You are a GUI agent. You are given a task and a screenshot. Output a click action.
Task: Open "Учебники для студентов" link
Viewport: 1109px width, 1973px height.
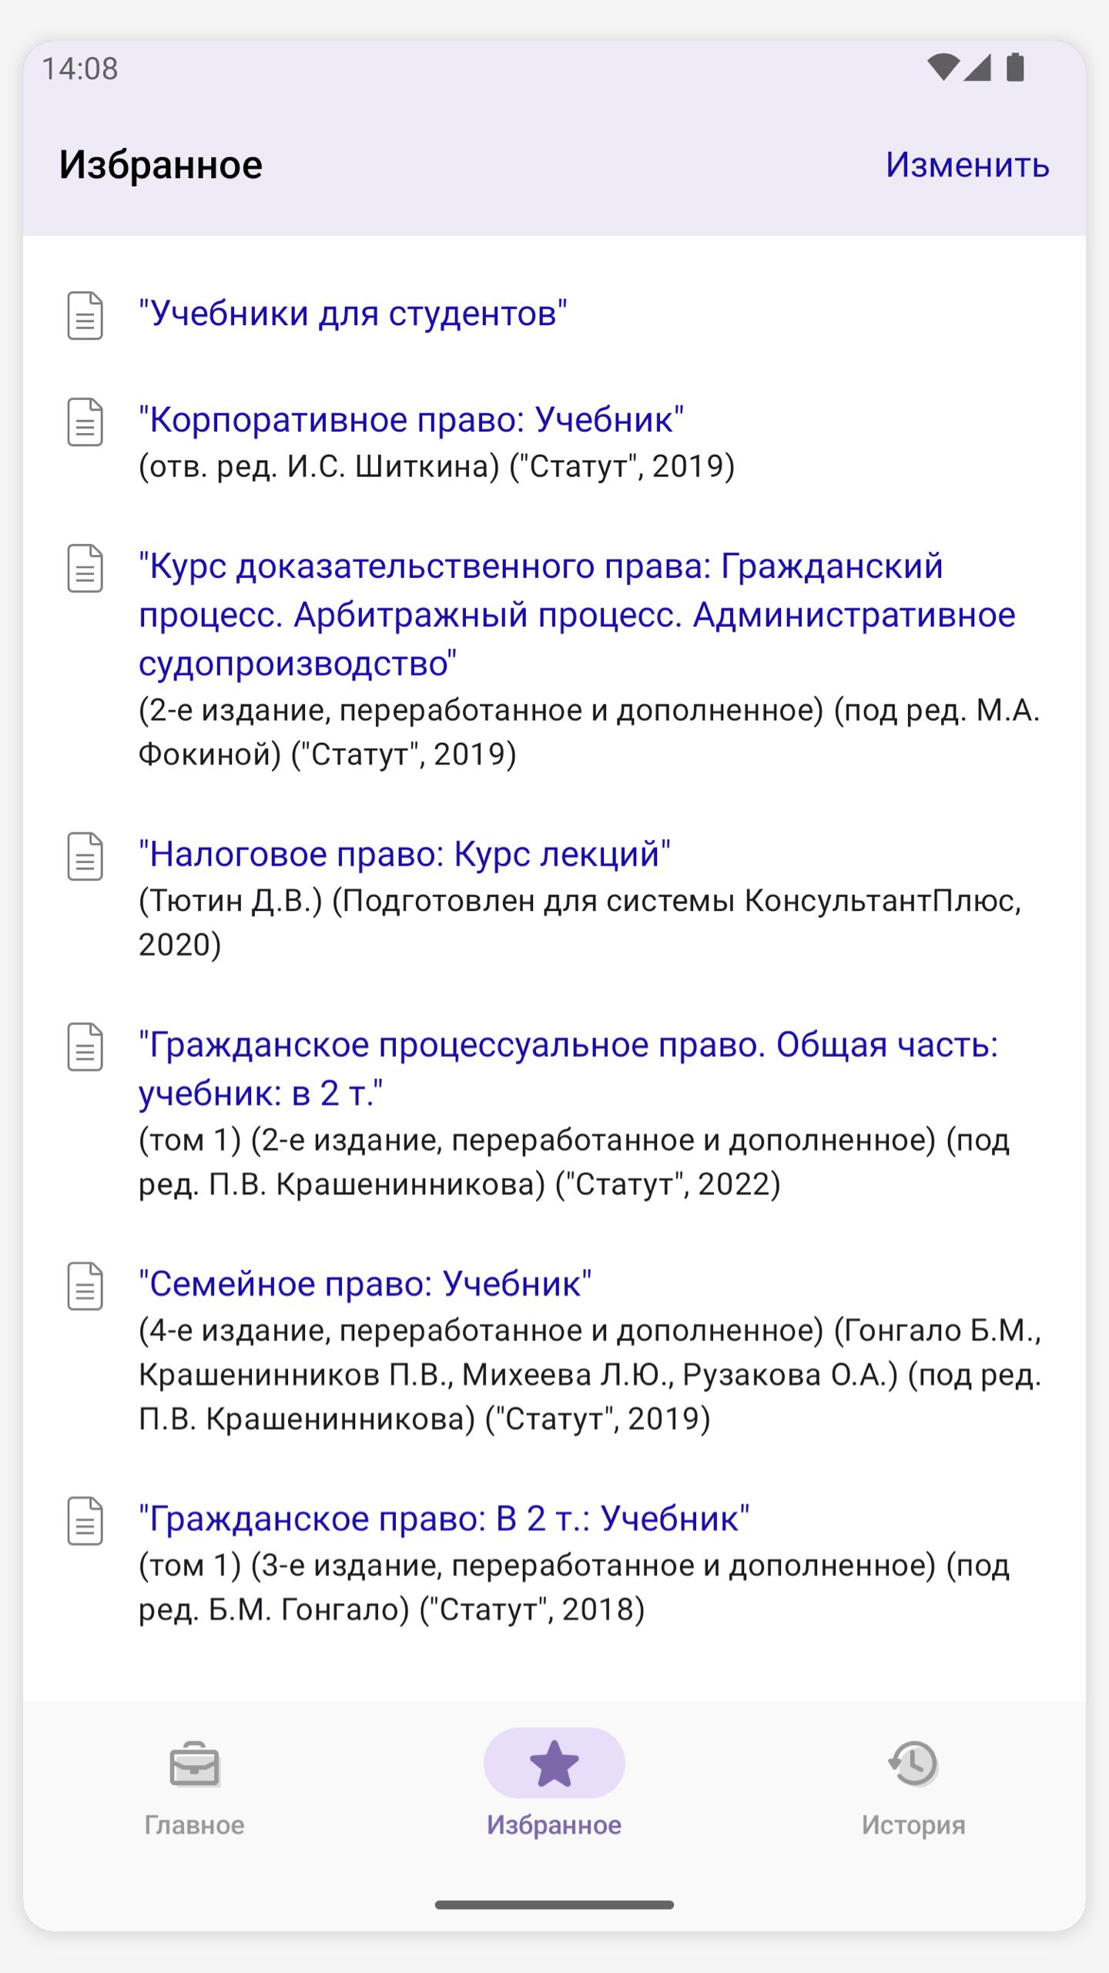(x=353, y=314)
